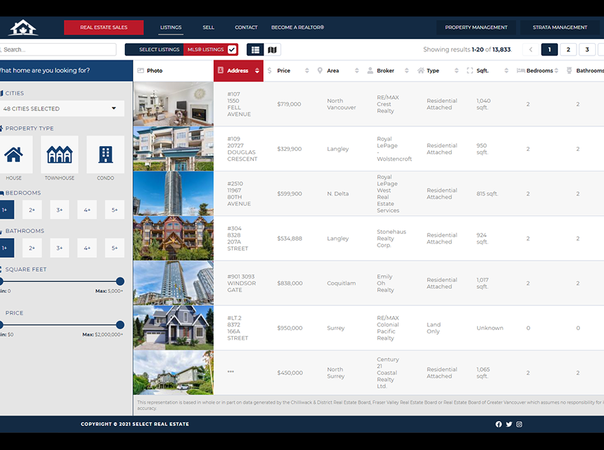Screen dimensions: 604x450
Task: Open the Facebook page from the footer
Action: tap(498, 424)
